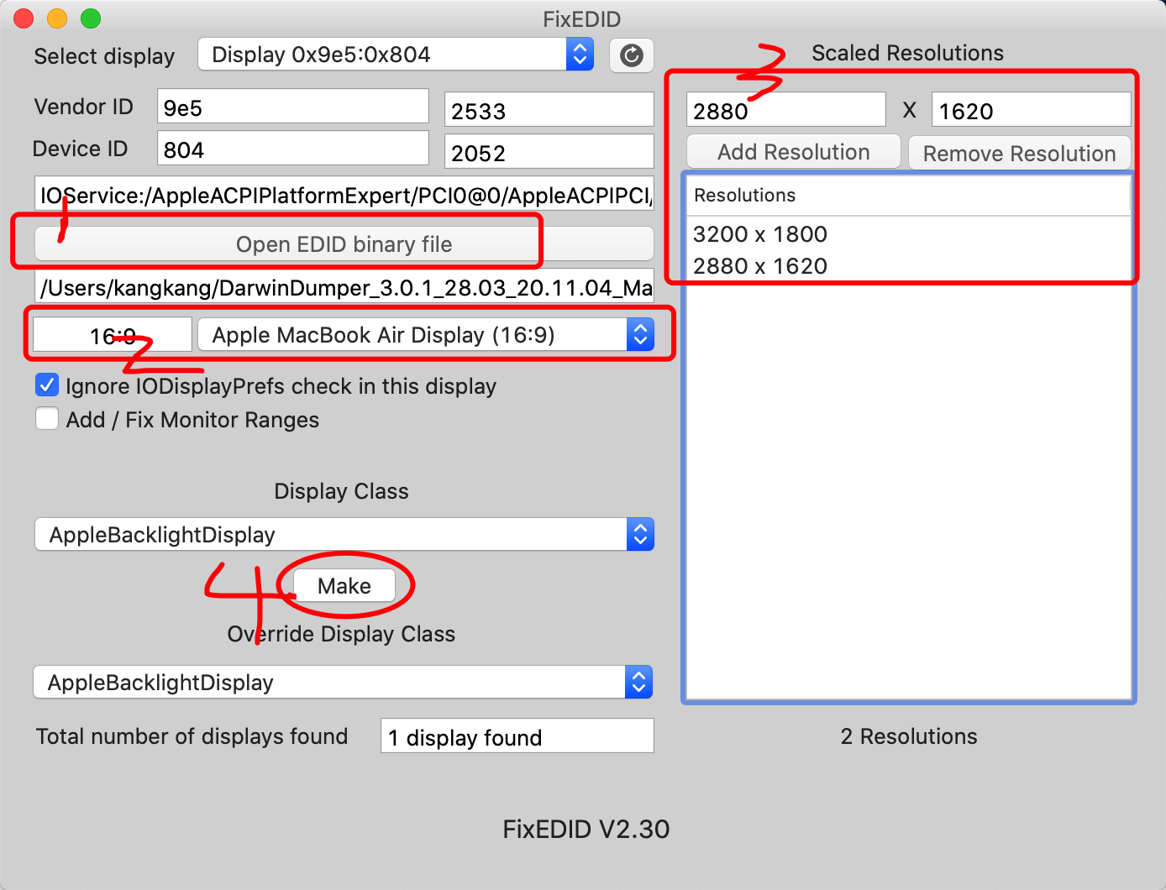The width and height of the screenshot is (1166, 890).
Task: Click the Device ID field containing 804
Action: click(292, 149)
